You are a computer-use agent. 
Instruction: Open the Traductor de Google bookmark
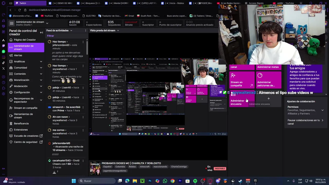click(109, 16)
